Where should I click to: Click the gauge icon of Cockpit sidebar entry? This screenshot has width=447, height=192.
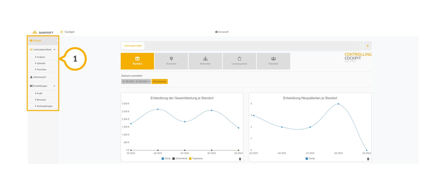click(x=31, y=40)
